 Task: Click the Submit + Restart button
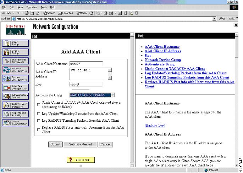[81, 144]
